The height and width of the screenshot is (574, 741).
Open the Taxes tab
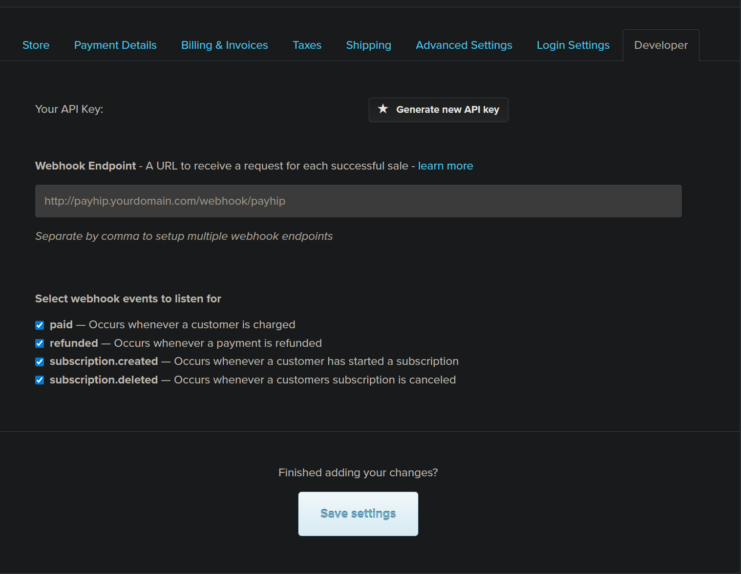pyautogui.click(x=307, y=45)
